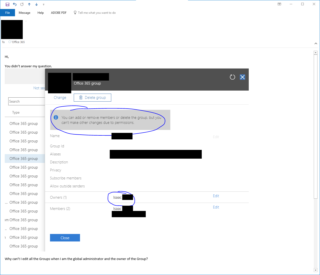Maximize the message window
Image resolution: width=320 pixels, height=275 pixels.
coord(302,4)
